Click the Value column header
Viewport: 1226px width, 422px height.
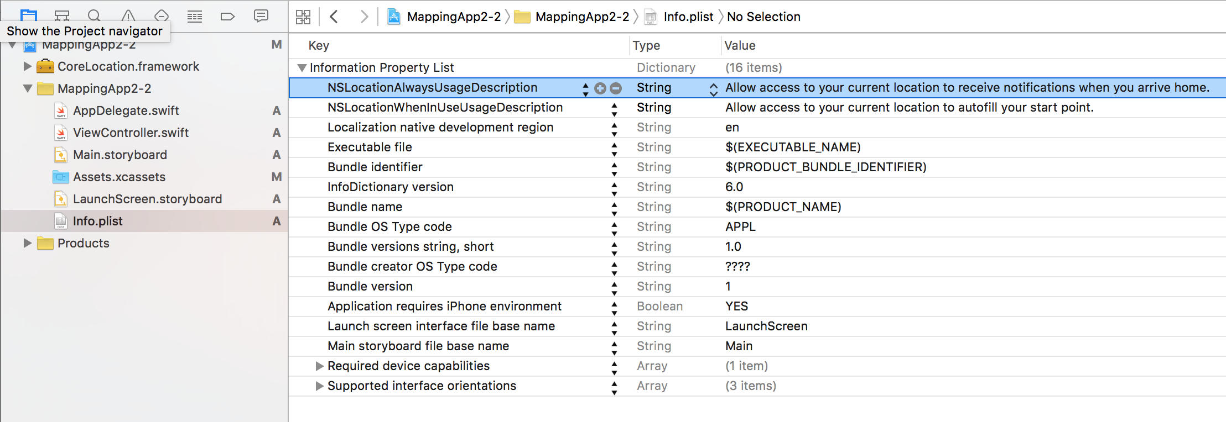pyautogui.click(x=740, y=45)
